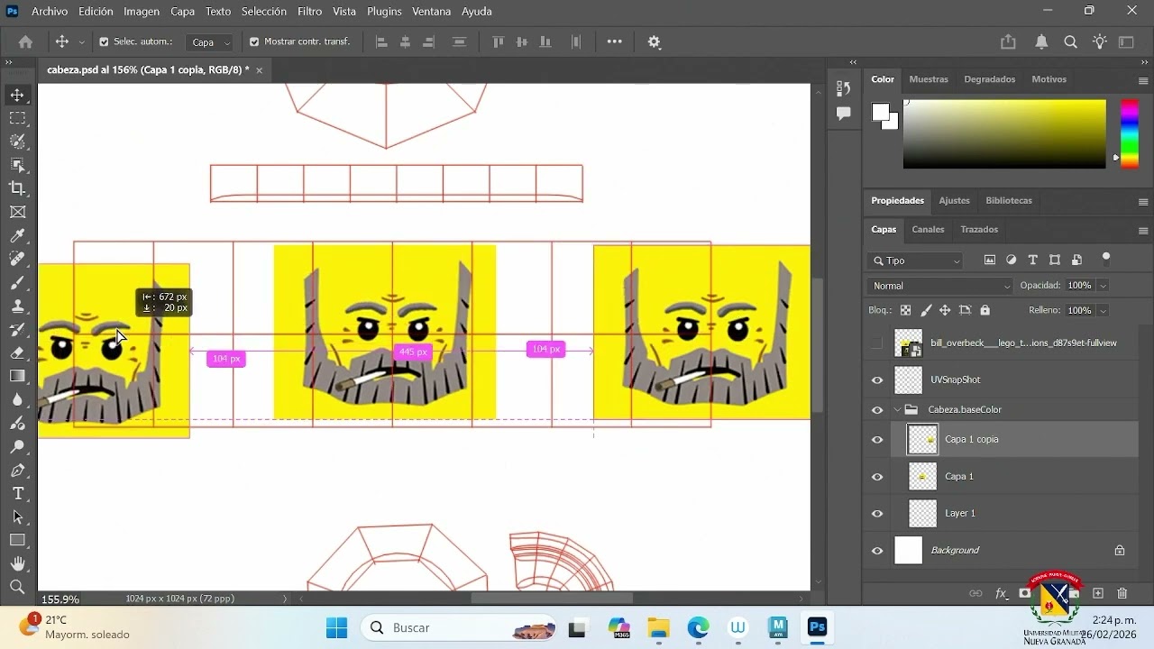Open the Relleno value dropdown arrow

click(1103, 311)
